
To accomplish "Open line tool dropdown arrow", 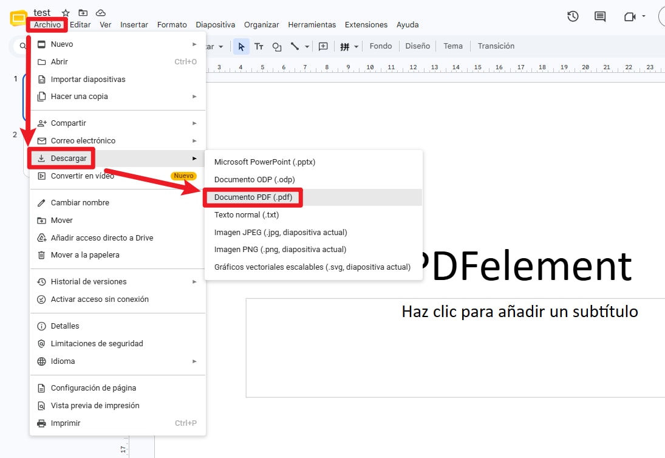I will point(307,47).
